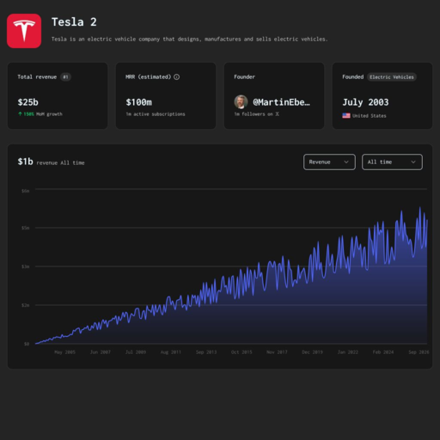The height and width of the screenshot is (440, 440).
Task: Click the X logo beside followers
Action: tap(277, 114)
